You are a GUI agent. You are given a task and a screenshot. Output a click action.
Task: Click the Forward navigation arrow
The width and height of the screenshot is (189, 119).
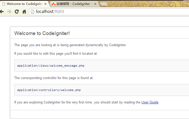pos(9,12)
